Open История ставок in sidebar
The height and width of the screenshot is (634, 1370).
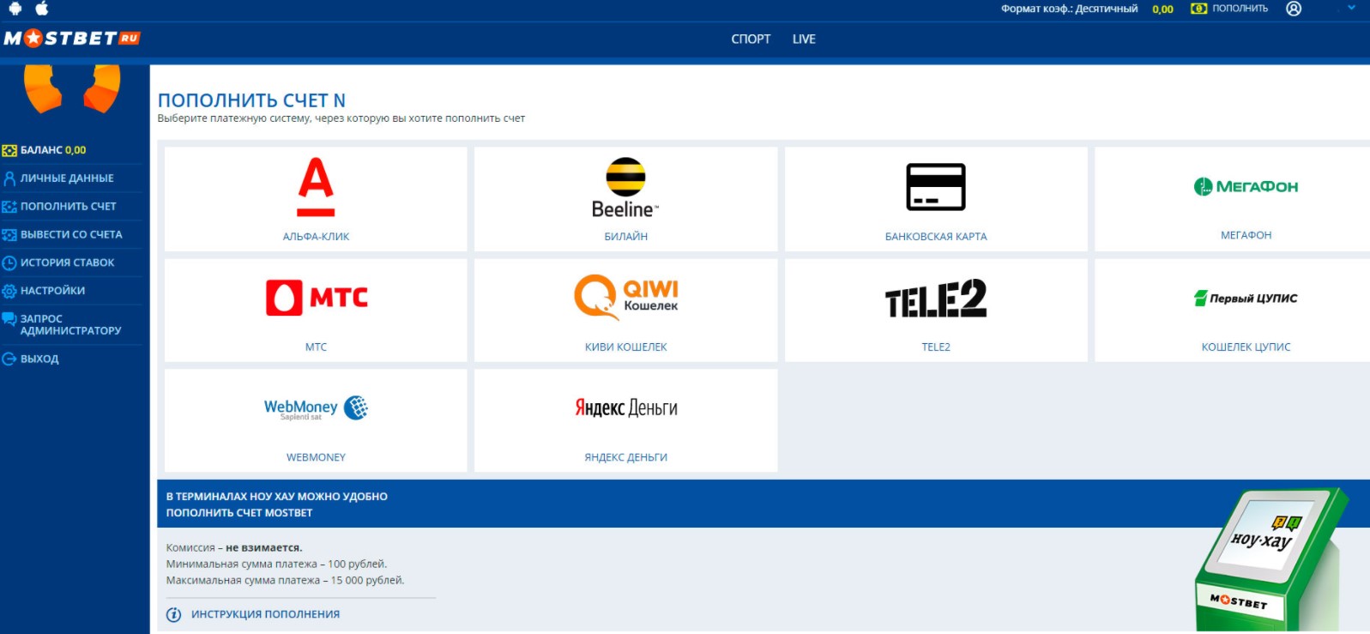(x=68, y=263)
